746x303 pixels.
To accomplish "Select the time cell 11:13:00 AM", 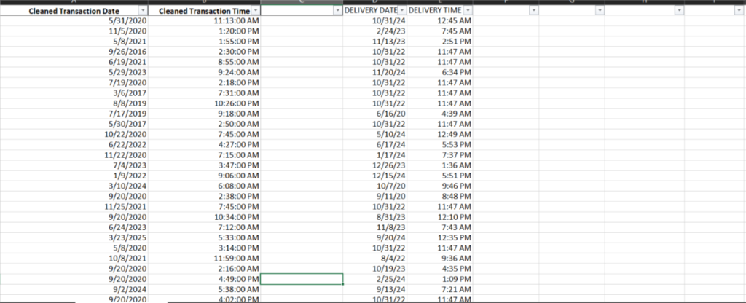I will point(204,20).
